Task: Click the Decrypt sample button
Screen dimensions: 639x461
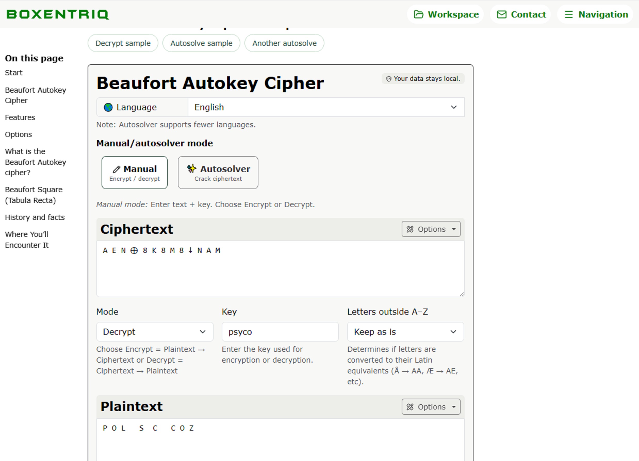Action: pyautogui.click(x=123, y=43)
